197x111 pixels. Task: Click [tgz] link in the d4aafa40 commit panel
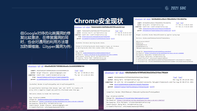(81, 71)
